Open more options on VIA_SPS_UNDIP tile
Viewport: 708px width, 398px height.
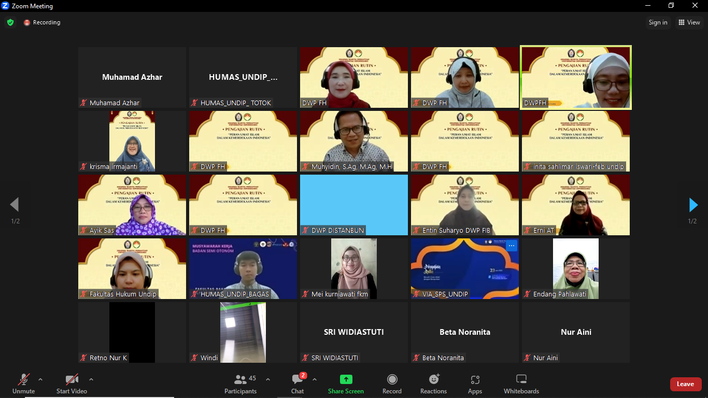point(512,246)
